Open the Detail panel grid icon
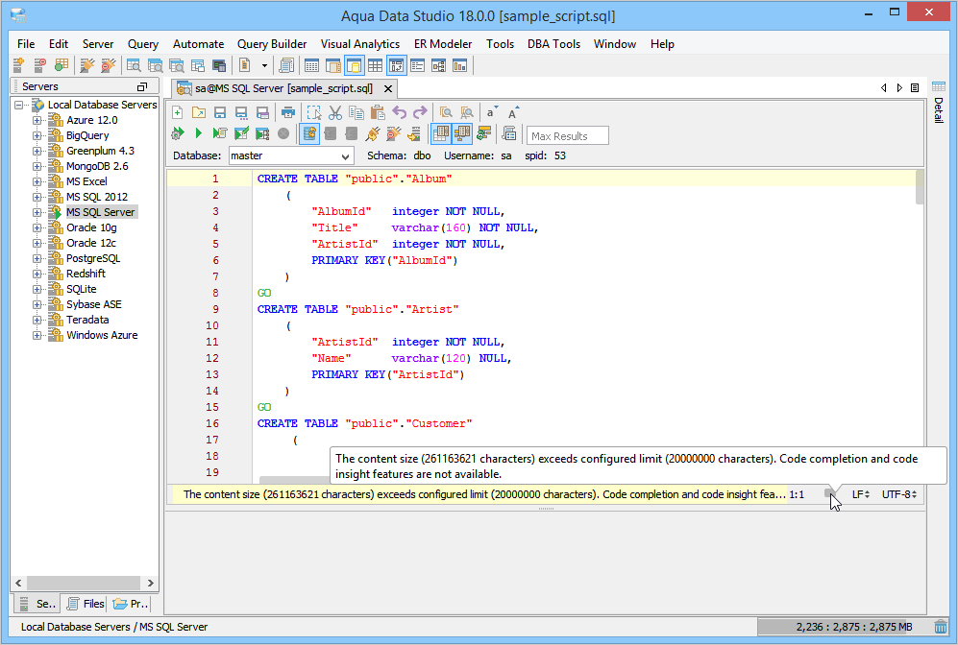This screenshot has height=645, width=958. tap(939, 86)
